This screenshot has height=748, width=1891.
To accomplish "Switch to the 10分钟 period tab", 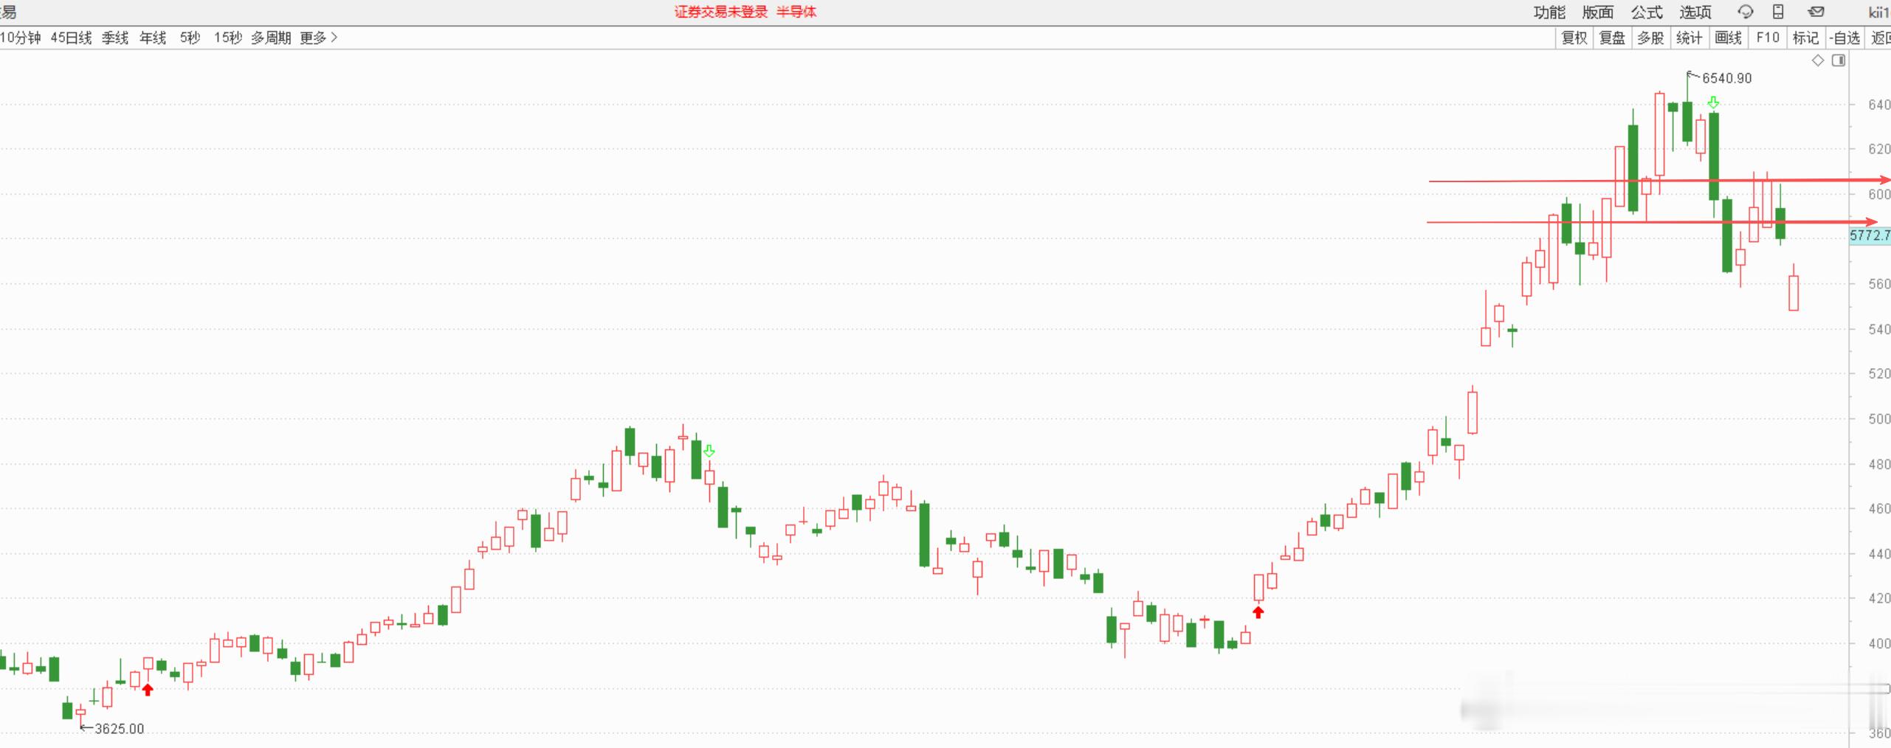I will pyautogui.click(x=21, y=38).
